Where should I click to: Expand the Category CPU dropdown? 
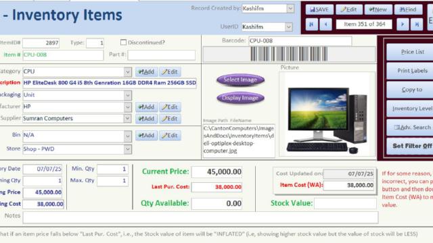[128, 72]
